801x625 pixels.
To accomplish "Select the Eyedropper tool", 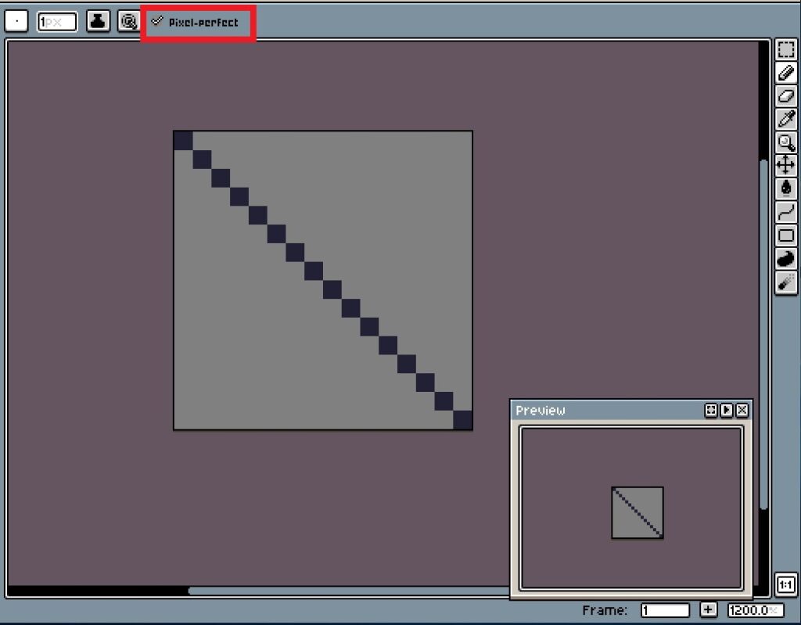I will point(785,119).
